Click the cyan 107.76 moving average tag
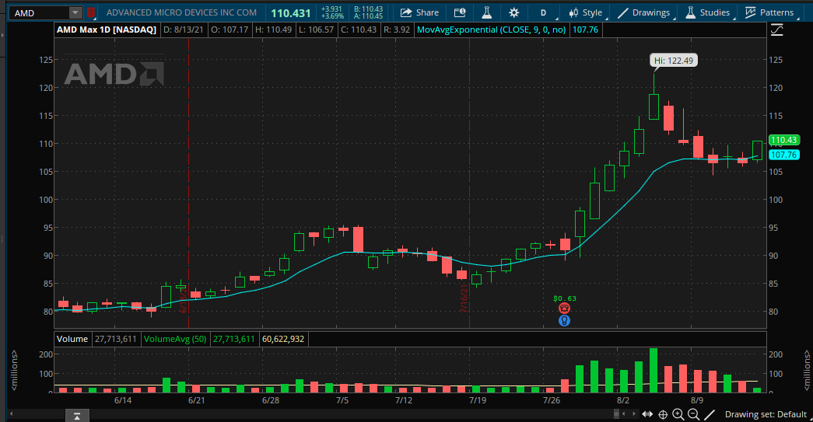This screenshot has height=422, width=813. click(783, 155)
